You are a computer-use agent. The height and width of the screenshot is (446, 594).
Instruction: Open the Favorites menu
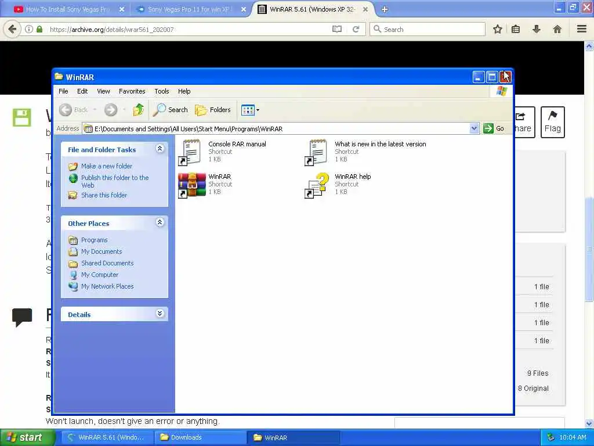click(x=132, y=91)
